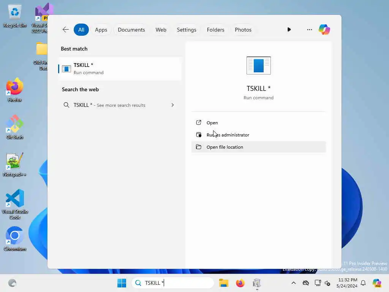The height and width of the screenshot is (292, 389).
Task: Open TSKILL * see more search results
Action: 120,105
